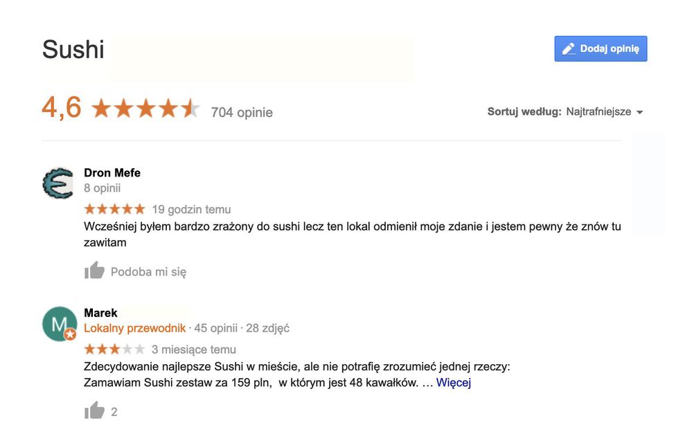Select the Sushi title heading

[73, 49]
